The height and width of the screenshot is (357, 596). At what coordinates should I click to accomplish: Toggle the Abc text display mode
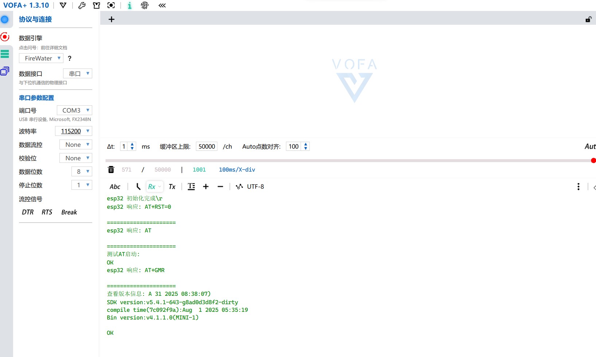tap(115, 187)
